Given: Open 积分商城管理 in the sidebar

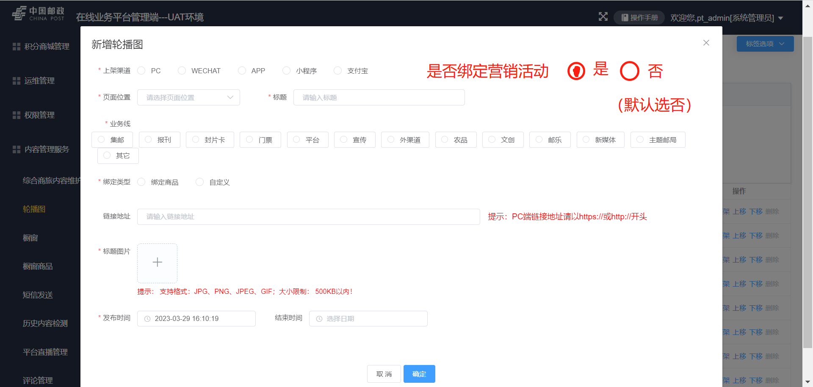Looking at the screenshot, I should [40, 47].
